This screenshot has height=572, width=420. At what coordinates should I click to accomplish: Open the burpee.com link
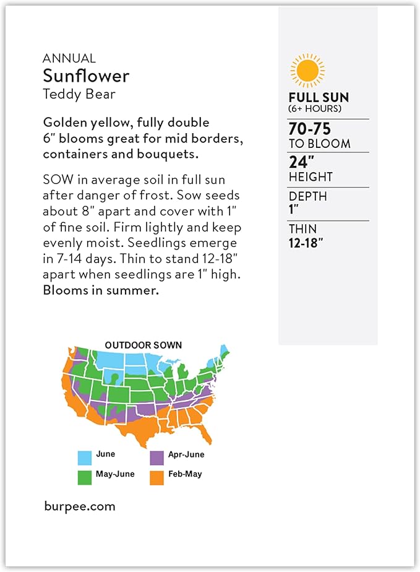[x=79, y=506]
